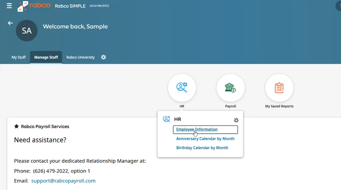Click the HR circle icon
Viewport: 341px width, 190px height.
[x=182, y=88]
